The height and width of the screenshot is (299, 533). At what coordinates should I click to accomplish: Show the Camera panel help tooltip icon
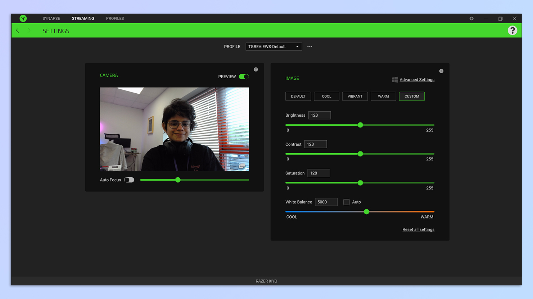coord(256,70)
